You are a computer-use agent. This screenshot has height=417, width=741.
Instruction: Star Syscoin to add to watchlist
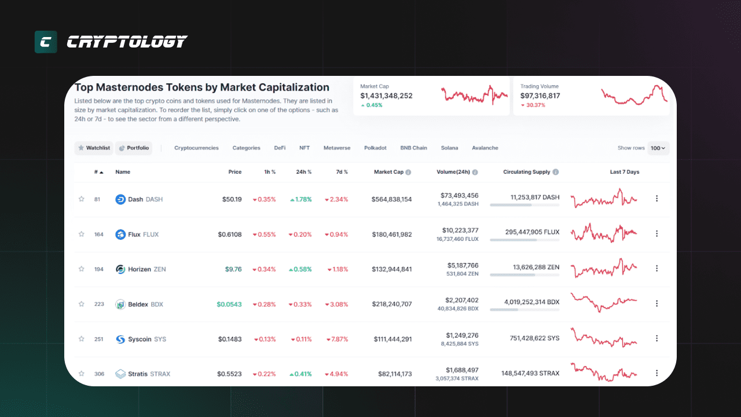82,339
